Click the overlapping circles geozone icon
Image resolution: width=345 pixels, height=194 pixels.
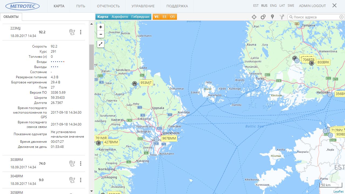click(263, 17)
